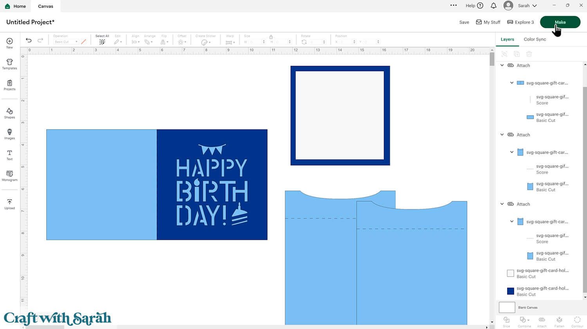The height and width of the screenshot is (329, 587).
Task: Click the Undo arrow
Action: [29, 40]
